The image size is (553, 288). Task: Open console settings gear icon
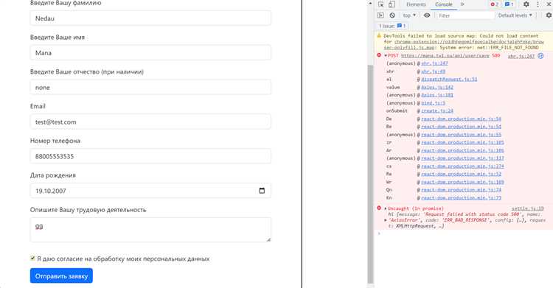click(549, 15)
